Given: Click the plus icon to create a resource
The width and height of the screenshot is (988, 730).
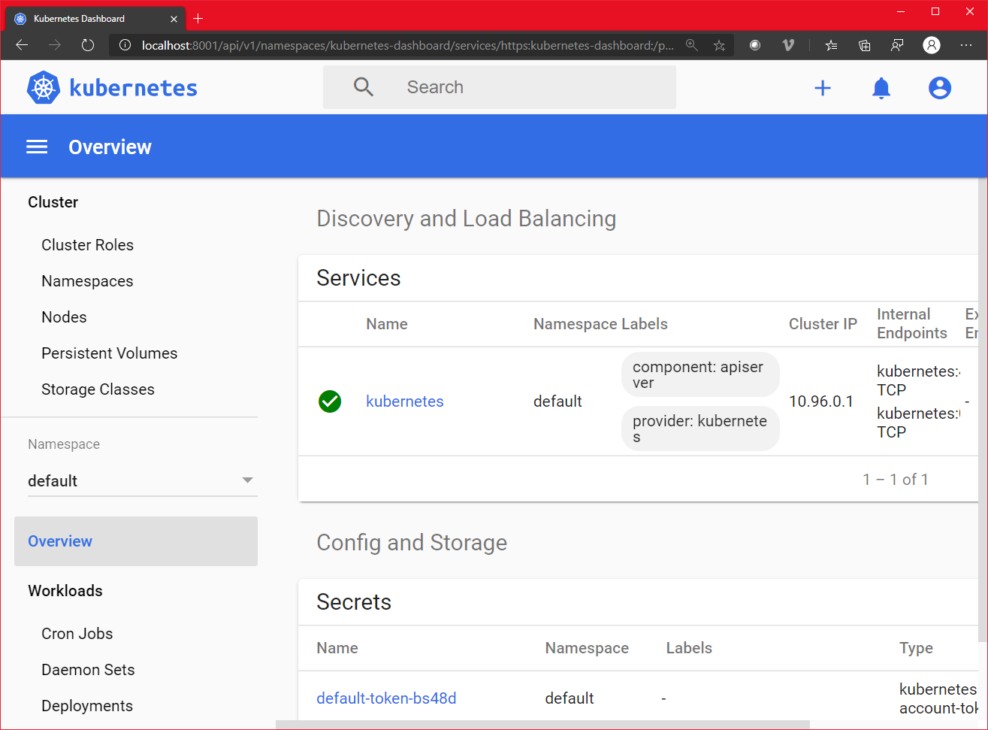Looking at the screenshot, I should 823,88.
